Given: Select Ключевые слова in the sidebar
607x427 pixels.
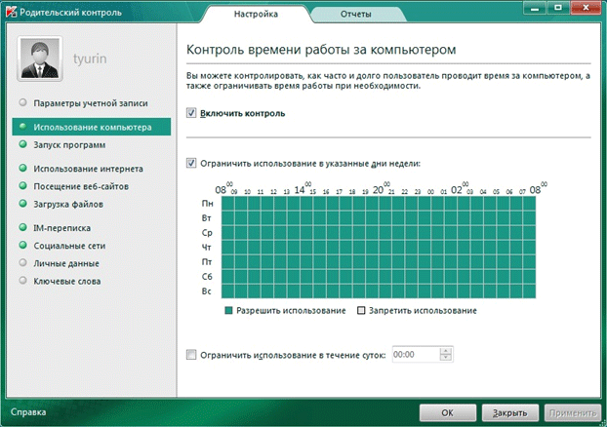Looking at the screenshot, I should pos(67,282).
